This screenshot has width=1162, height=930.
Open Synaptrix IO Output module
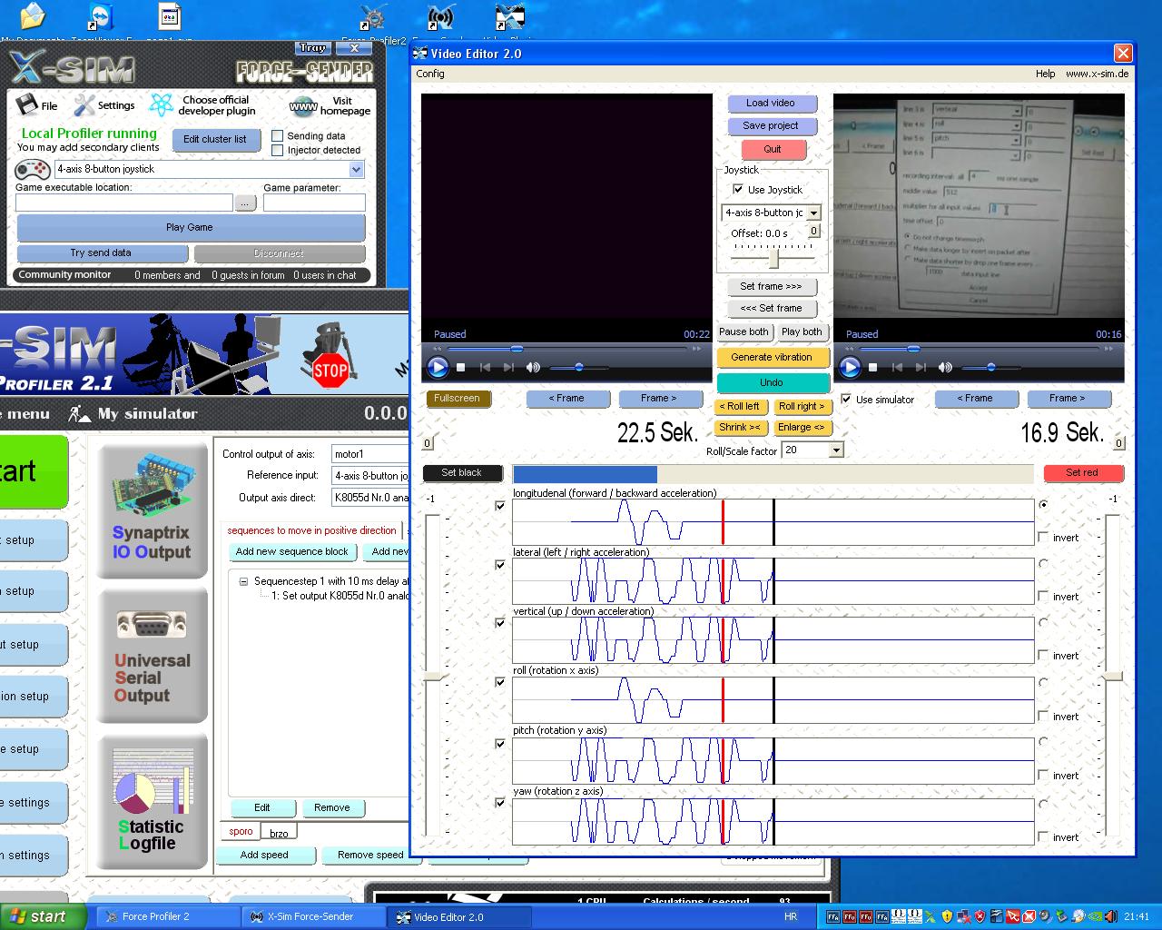coord(152,510)
